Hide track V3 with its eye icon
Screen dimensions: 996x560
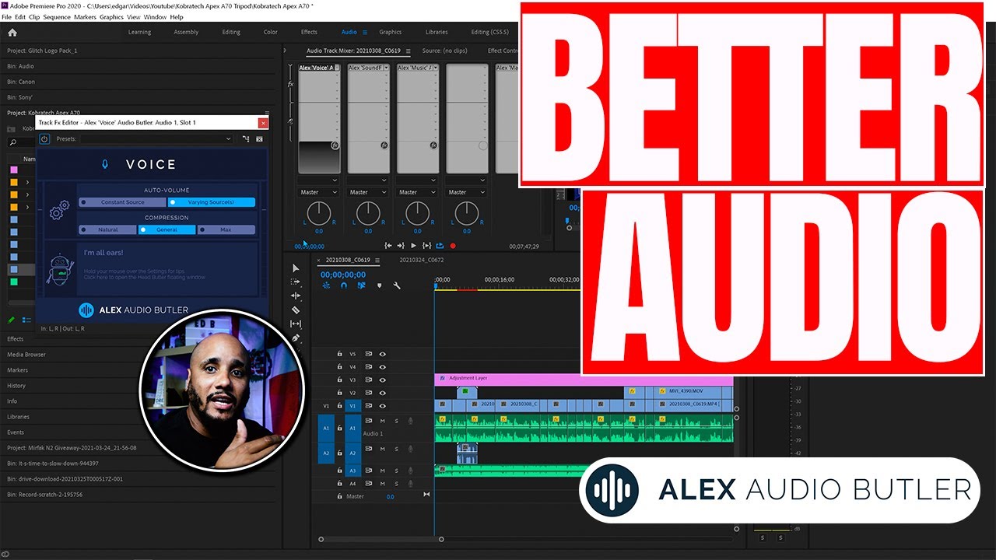tap(382, 380)
